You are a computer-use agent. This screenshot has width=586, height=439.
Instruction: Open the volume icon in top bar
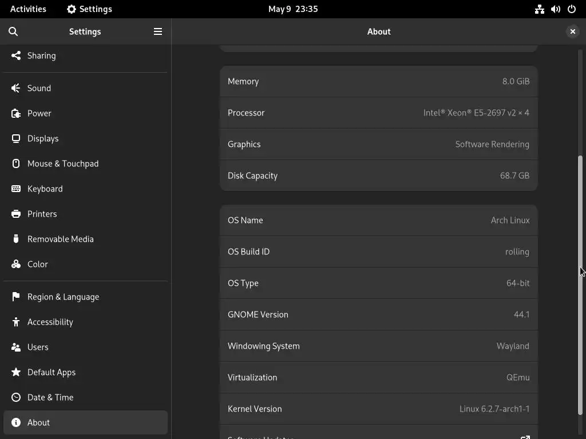coord(555,9)
